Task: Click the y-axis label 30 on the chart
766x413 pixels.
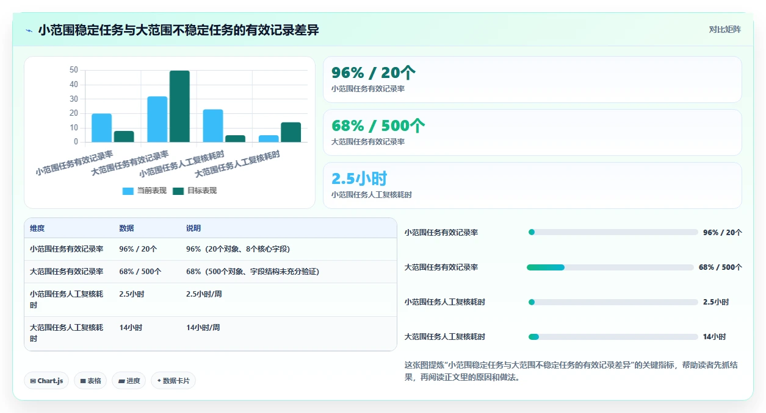Action: [74, 99]
